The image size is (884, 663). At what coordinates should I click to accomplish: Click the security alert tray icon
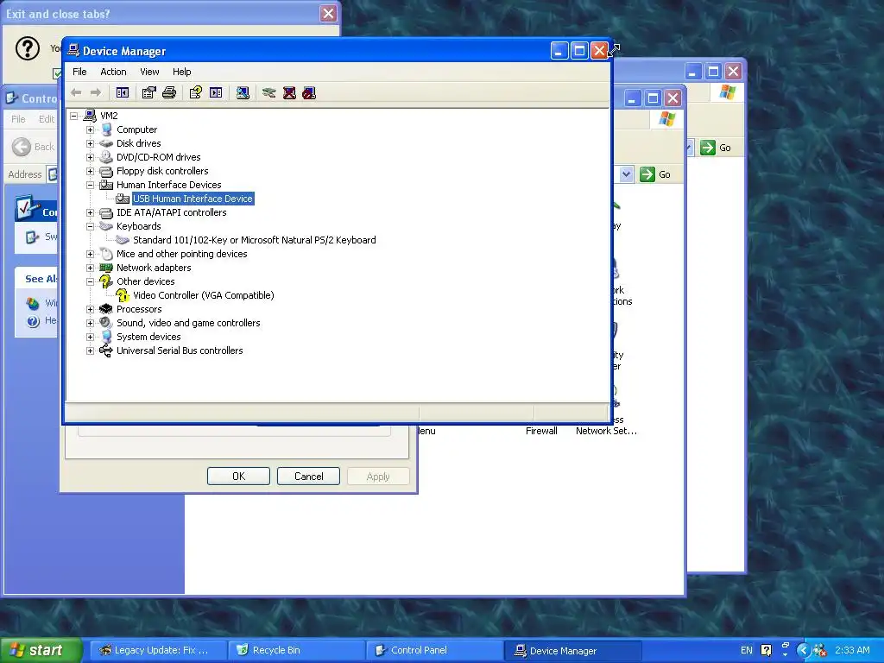(x=820, y=650)
